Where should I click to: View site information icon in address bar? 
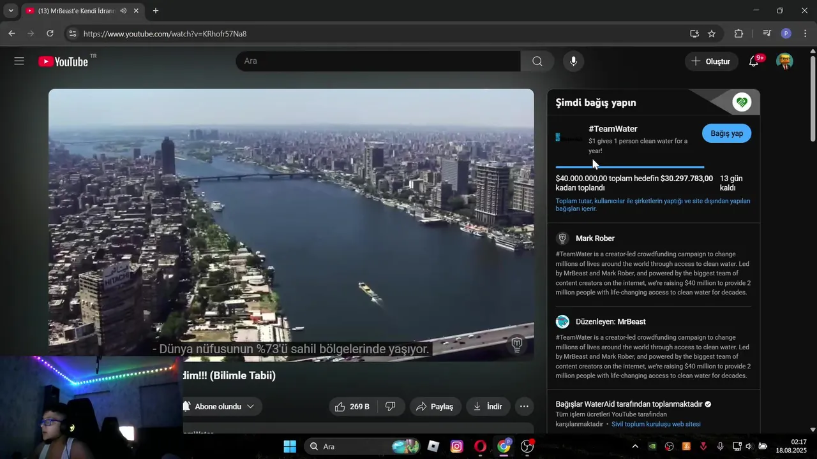[x=72, y=34]
